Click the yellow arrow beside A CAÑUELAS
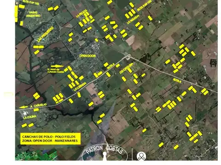This screenshot has height=165, width=221. (23, 107)
